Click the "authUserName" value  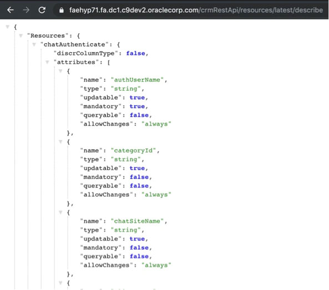click(x=137, y=80)
